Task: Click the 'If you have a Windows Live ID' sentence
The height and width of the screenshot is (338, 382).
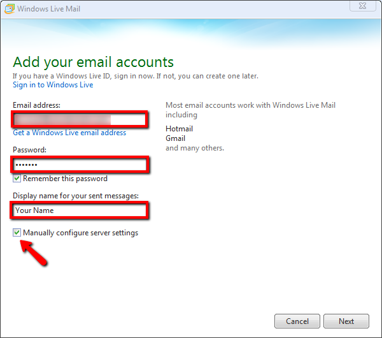Action: point(136,76)
